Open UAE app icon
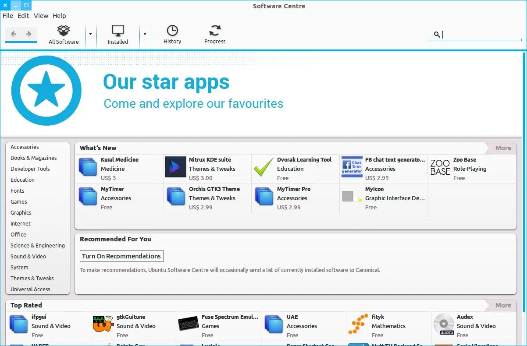 point(274,325)
